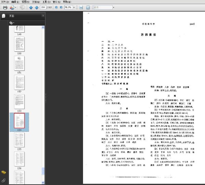Select the page 151 thumbnail
Viewport: 205px width, 185px height.
point(19,63)
